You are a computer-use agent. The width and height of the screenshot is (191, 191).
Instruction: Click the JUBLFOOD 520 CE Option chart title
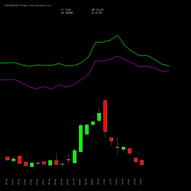(x=28, y=6)
